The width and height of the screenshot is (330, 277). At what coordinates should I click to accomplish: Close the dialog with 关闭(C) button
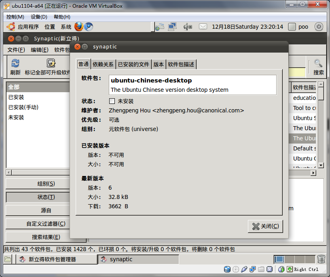click(x=265, y=226)
